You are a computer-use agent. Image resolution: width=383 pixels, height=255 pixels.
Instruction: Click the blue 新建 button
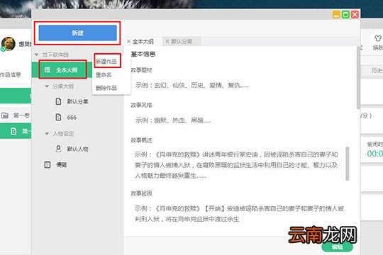pos(77,33)
